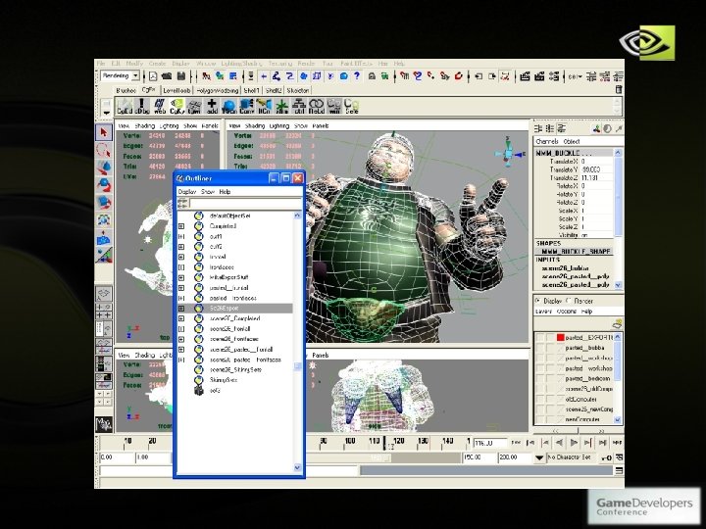Open the Outliner Help menu
This screenshot has height=529, width=706.
pyautogui.click(x=226, y=192)
